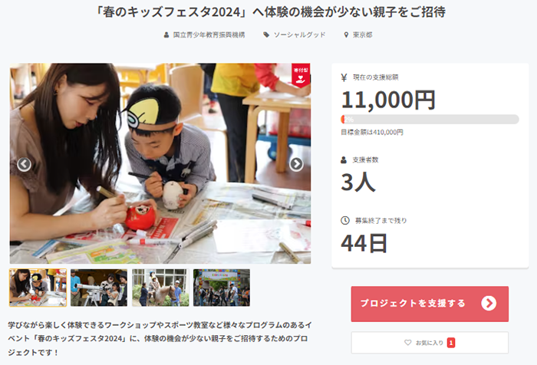The height and width of the screenshot is (365, 537).
Task: Toggle the お気に入り favorite button
Action: [430, 343]
